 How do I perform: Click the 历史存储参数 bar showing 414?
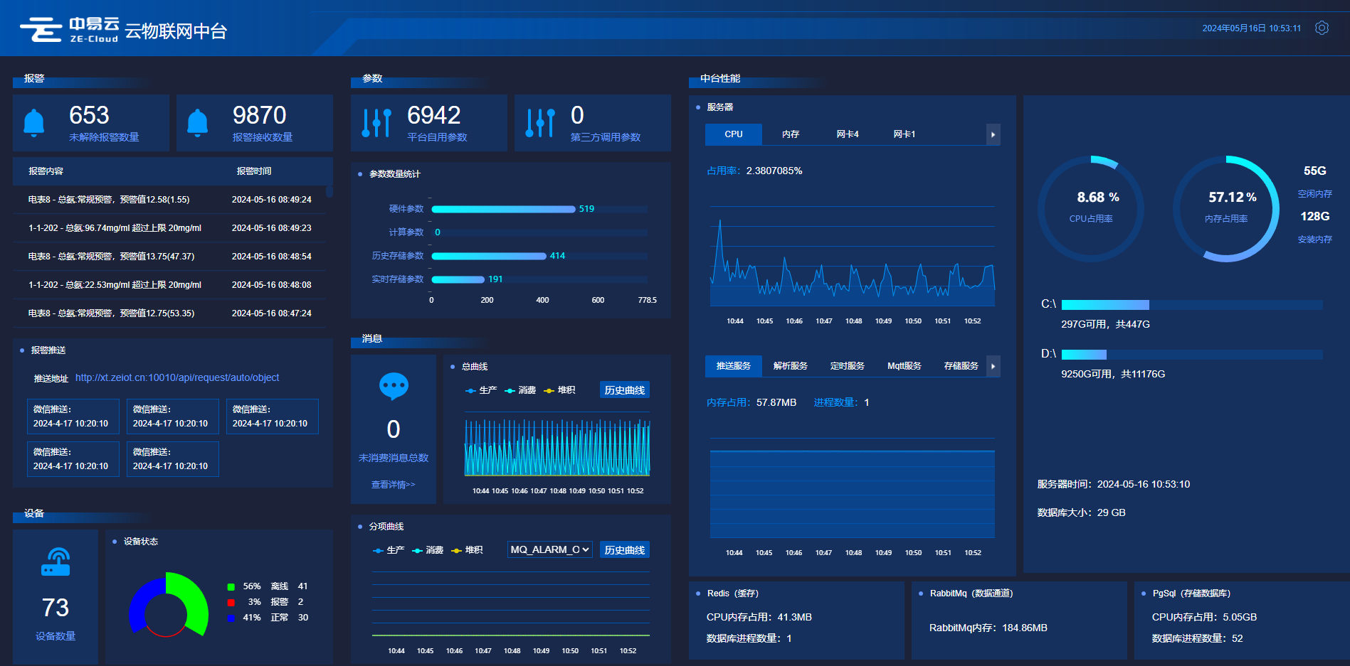point(489,256)
